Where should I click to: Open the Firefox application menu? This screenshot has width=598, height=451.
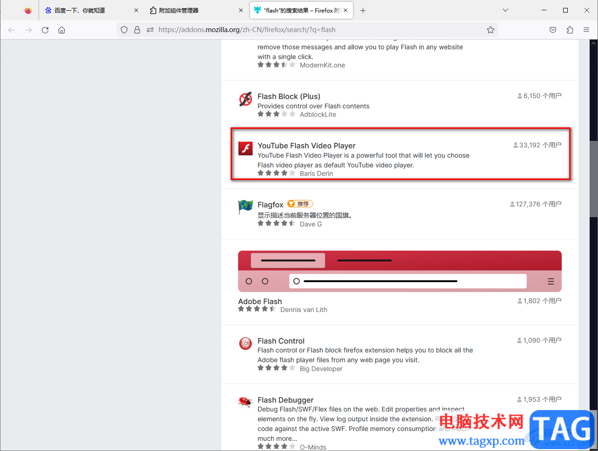[x=586, y=30]
